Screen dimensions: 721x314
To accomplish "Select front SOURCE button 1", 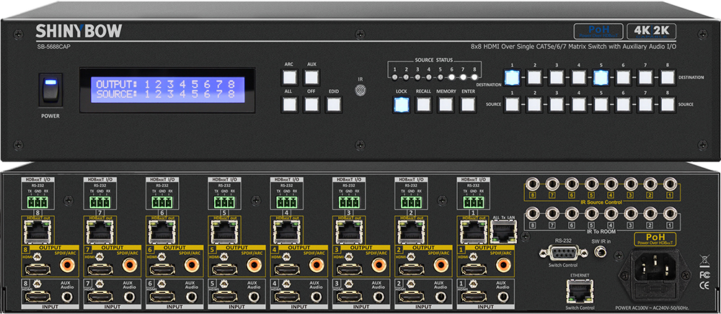I will (512, 104).
